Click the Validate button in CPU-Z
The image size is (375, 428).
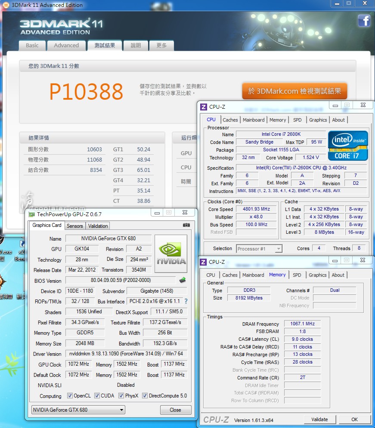click(319, 419)
